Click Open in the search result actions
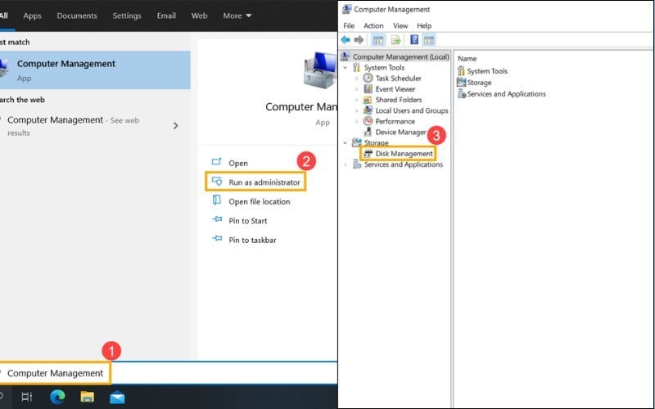 click(238, 163)
